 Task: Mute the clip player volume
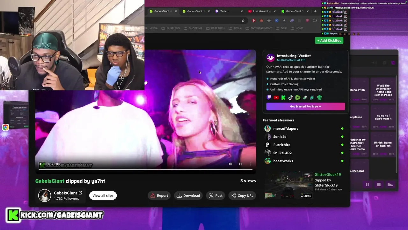tap(230, 164)
